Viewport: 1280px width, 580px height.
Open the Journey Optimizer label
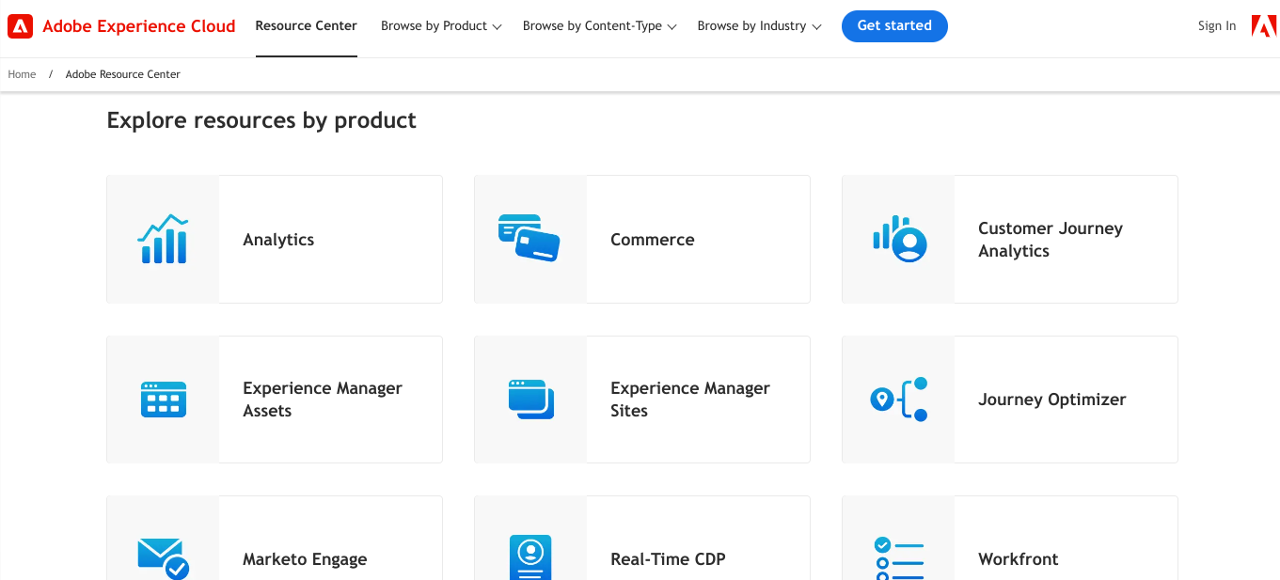click(x=1052, y=400)
